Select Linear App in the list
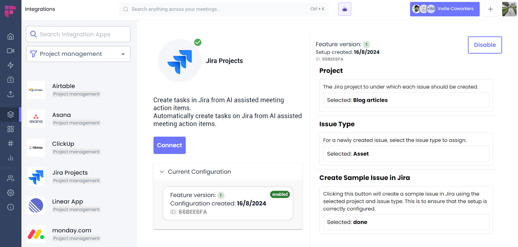The width and height of the screenshot is (518, 247). click(78, 205)
